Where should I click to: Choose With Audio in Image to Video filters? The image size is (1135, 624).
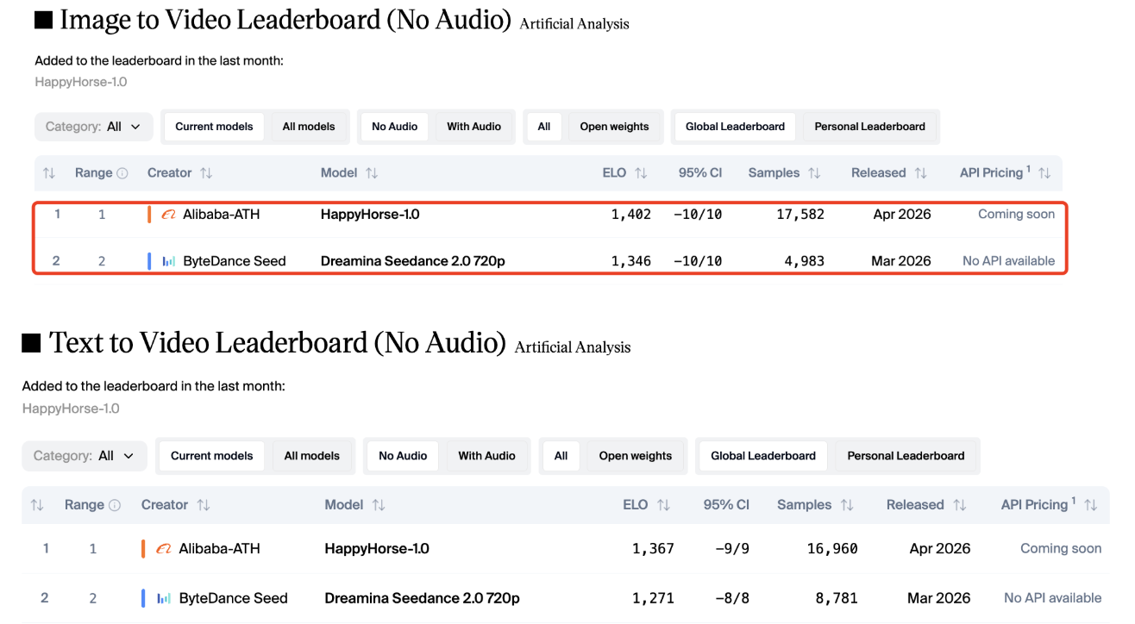click(473, 127)
